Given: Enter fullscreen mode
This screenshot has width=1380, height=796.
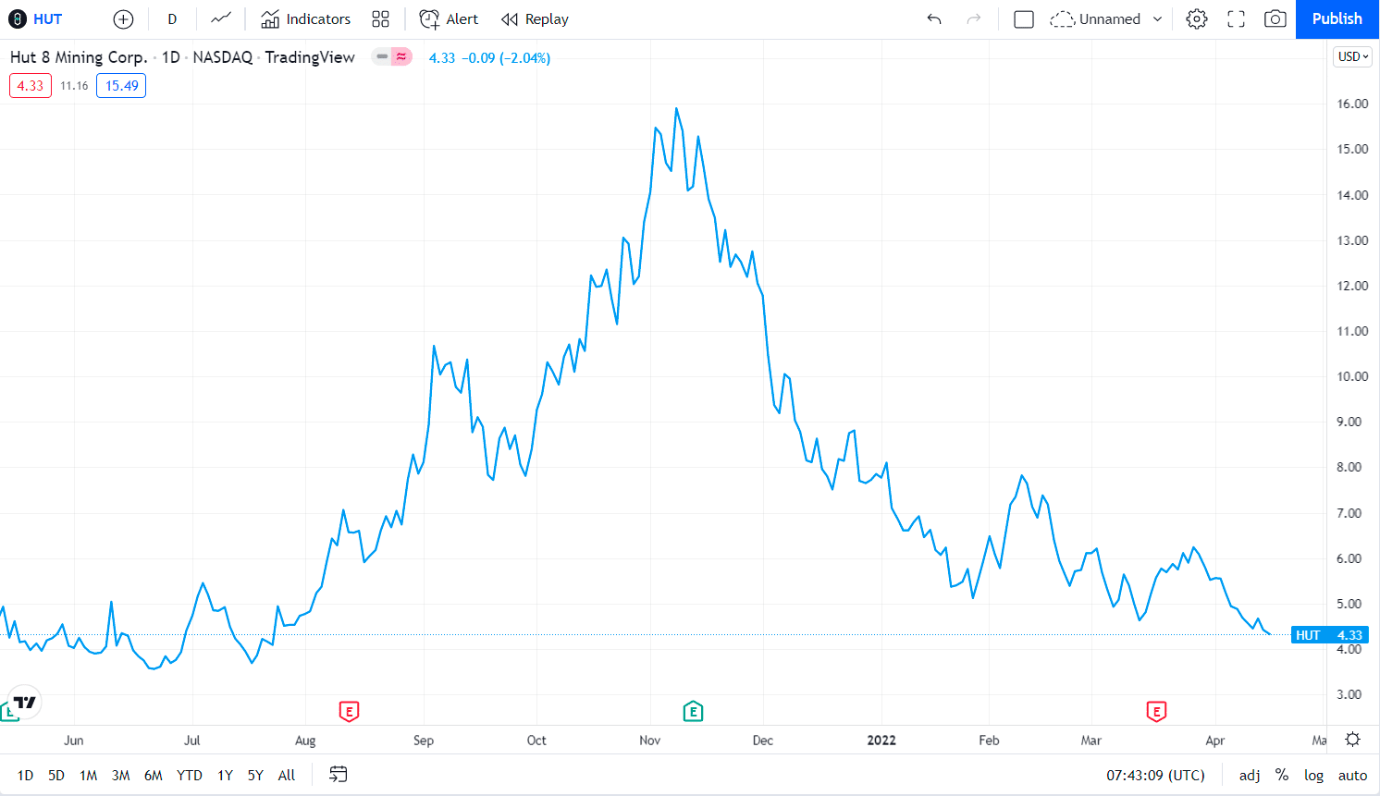Looking at the screenshot, I should 1236,18.
